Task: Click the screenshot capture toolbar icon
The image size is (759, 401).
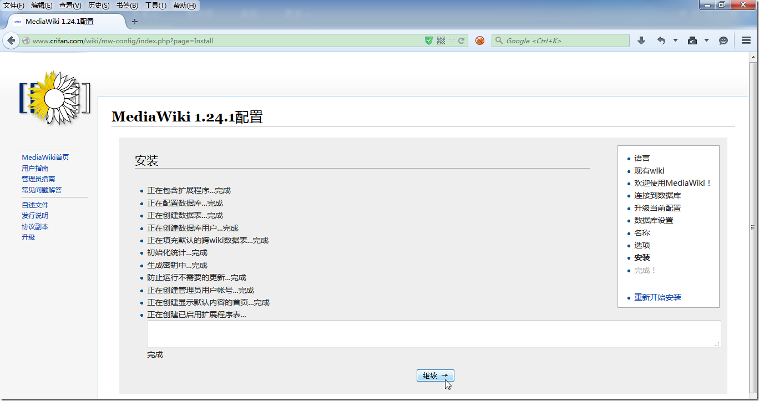Action: 692,40
